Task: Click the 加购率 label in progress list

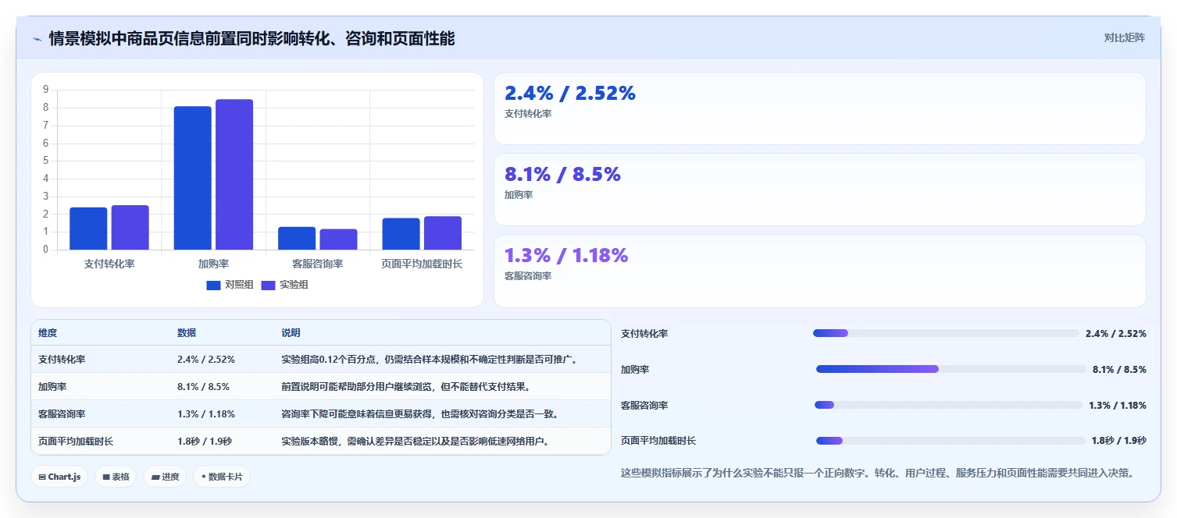Action: pos(635,369)
